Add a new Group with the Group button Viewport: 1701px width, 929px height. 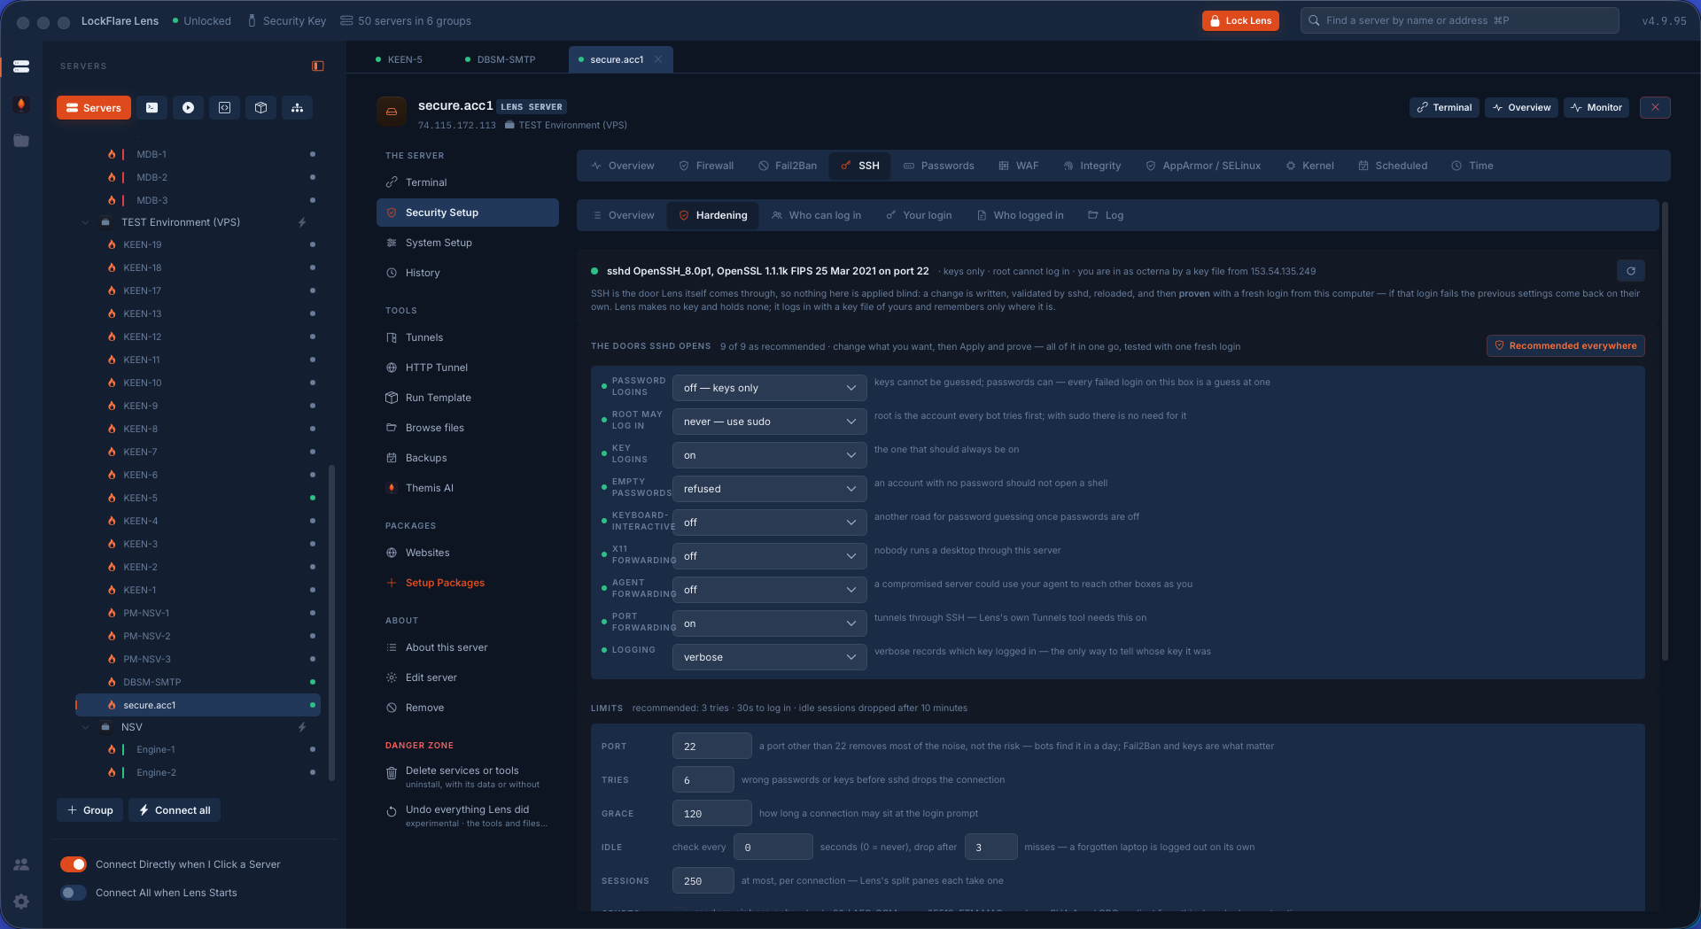pyautogui.click(x=90, y=810)
